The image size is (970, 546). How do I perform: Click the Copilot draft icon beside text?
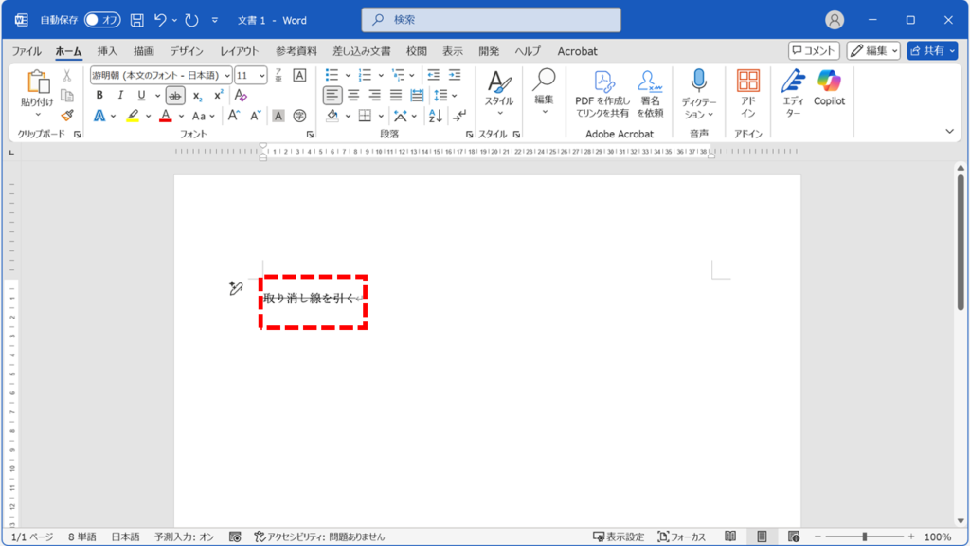tap(236, 288)
